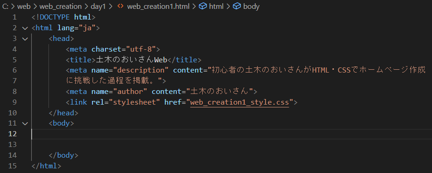Viewport: 432px width, 173px height.
Task: Click the cube icon beside 'body' breadcrumb
Action: [237, 7]
